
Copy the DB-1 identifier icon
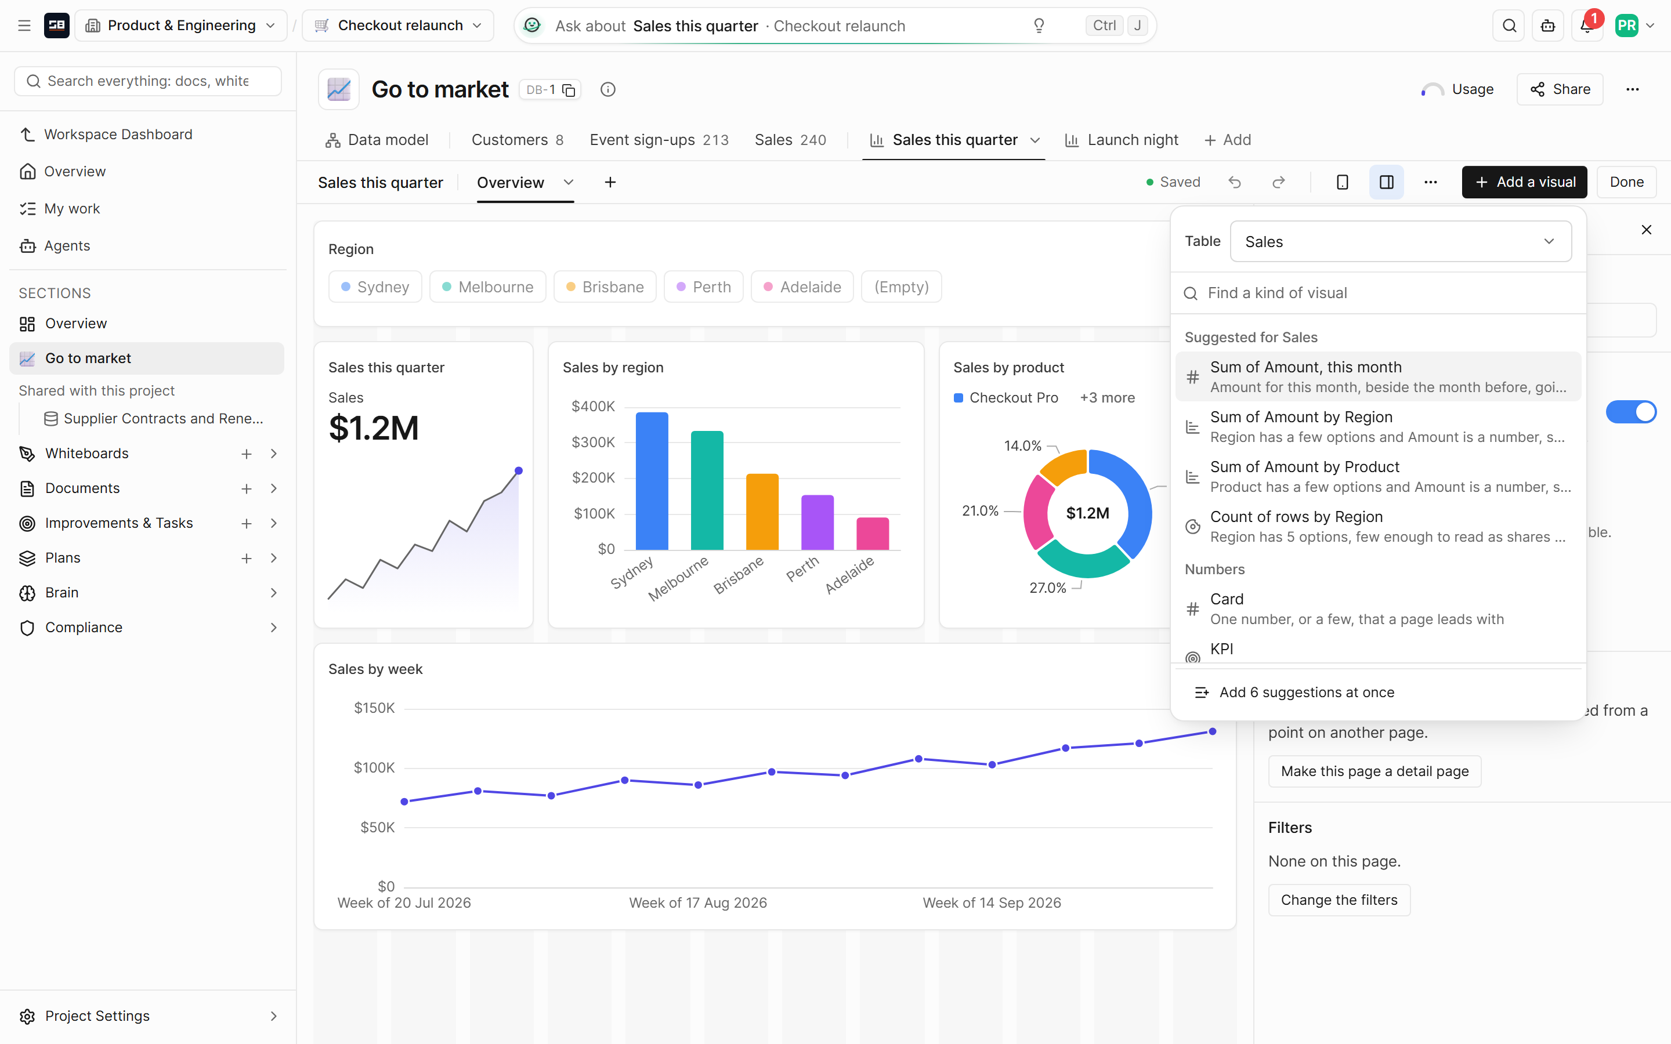[568, 90]
